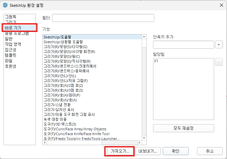Switch to 작업 영역 settings

click(13, 44)
